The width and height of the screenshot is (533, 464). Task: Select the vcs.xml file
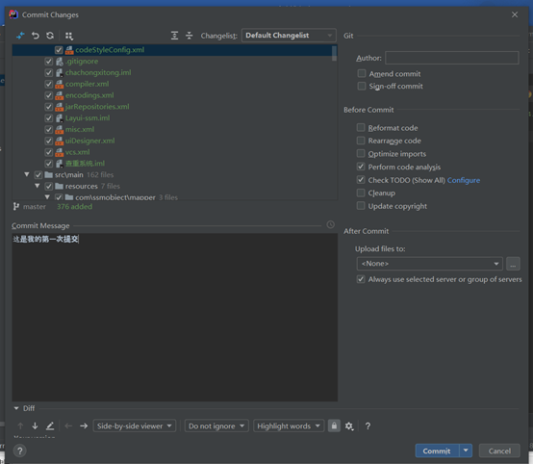click(78, 152)
